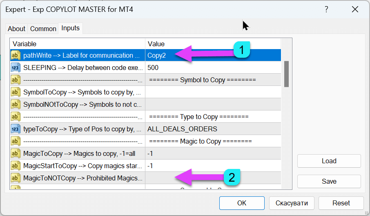Click the numeric icon beside SLEEPING variable
370x216 pixels.
click(x=16, y=67)
